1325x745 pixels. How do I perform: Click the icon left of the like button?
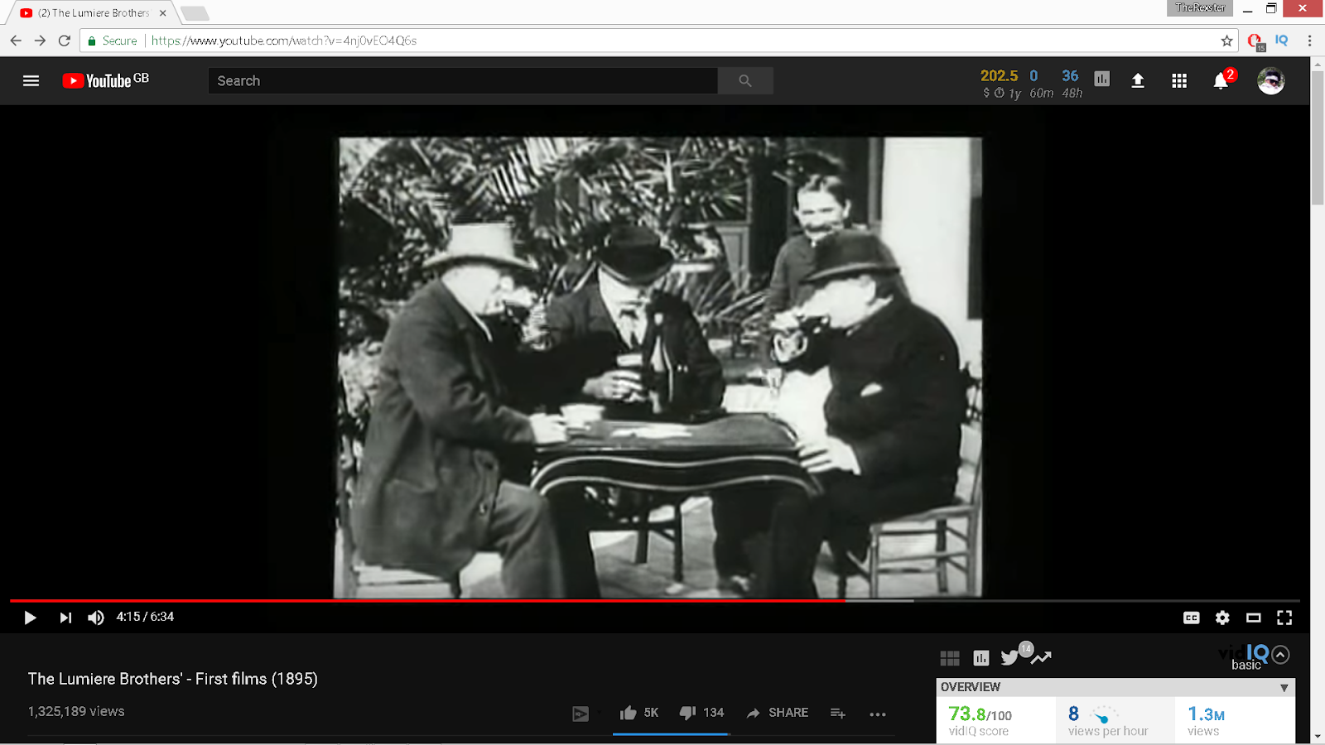click(x=581, y=714)
